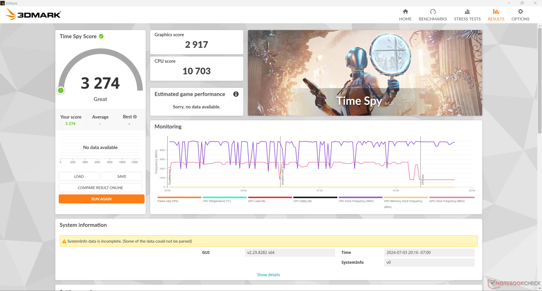The image size is (542, 291).
Task: Click the Time Spy banner image
Action: pos(365,73)
